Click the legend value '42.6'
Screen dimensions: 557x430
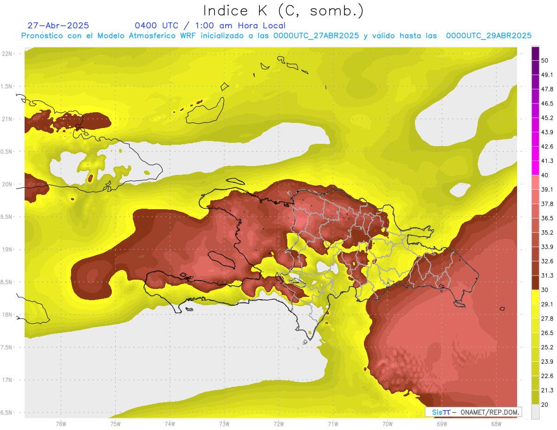547,147
